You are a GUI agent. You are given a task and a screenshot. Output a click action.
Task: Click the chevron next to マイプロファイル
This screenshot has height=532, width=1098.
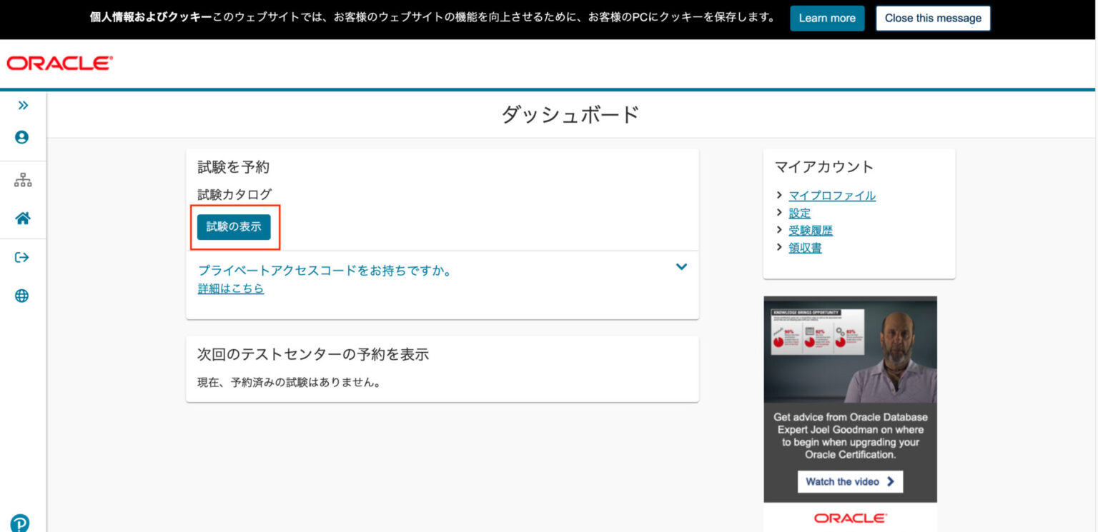778,195
